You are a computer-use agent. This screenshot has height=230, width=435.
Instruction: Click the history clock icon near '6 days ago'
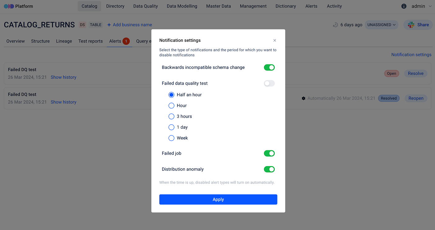(335, 25)
